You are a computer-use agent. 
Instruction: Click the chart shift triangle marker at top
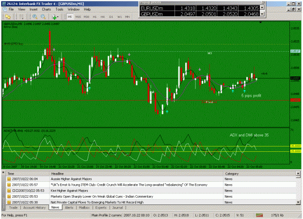[260, 22]
